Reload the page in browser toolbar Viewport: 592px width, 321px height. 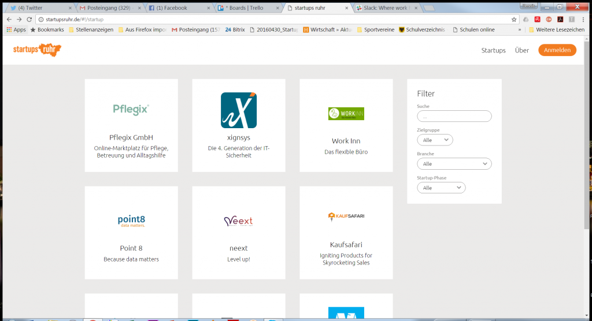[29, 19]
